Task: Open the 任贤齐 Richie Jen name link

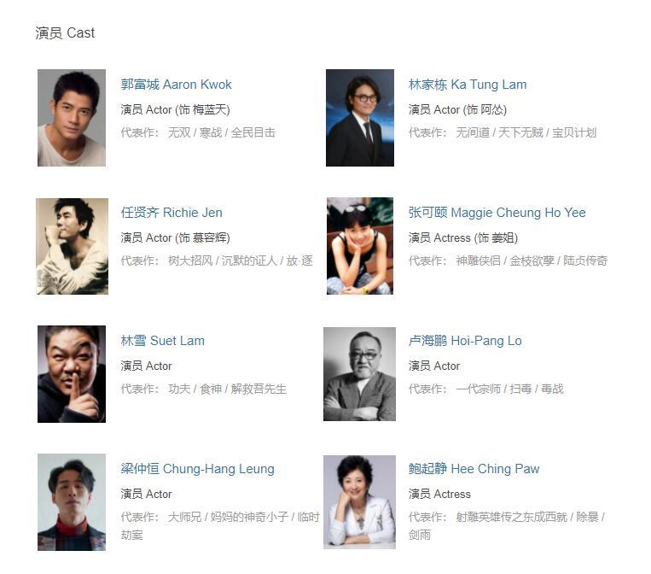Action: [x=171, y=213]
